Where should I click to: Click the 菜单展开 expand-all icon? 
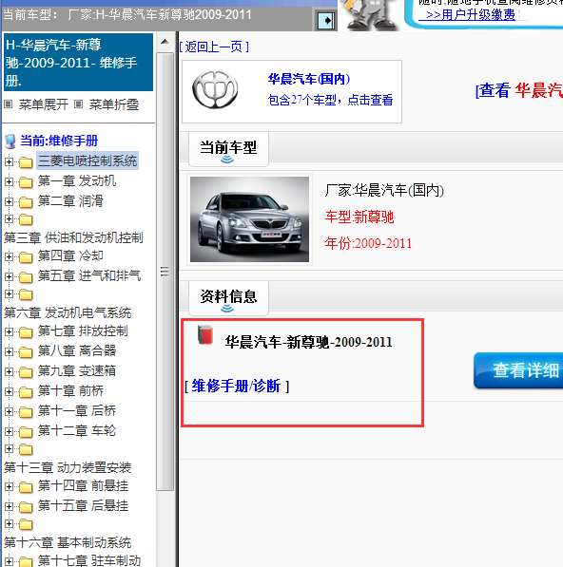[x=9, y=104]
